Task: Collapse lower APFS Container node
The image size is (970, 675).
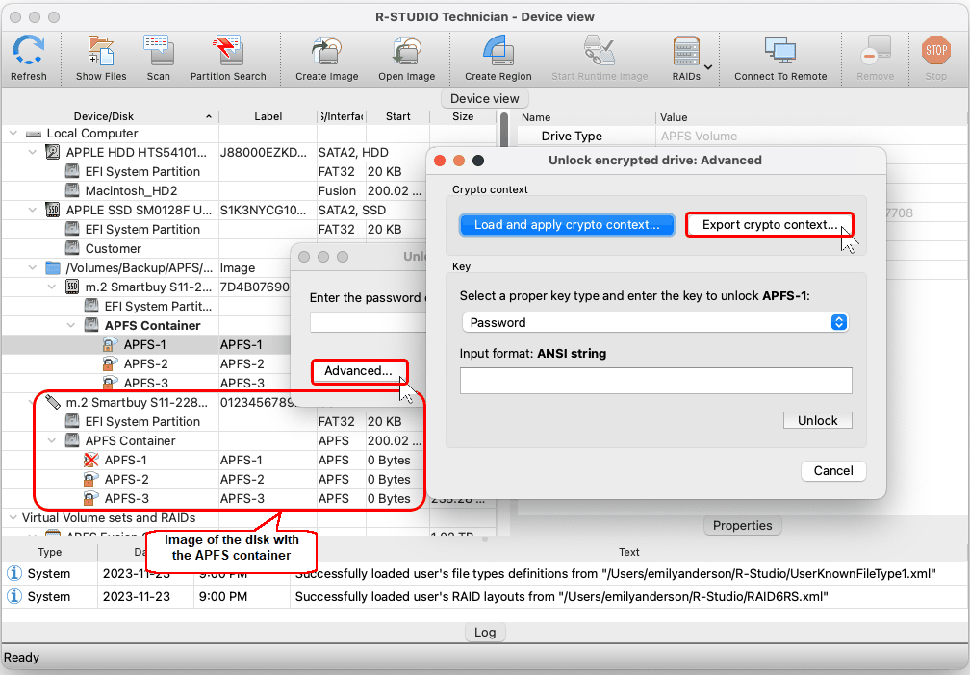Action: [x=52, y=440]
